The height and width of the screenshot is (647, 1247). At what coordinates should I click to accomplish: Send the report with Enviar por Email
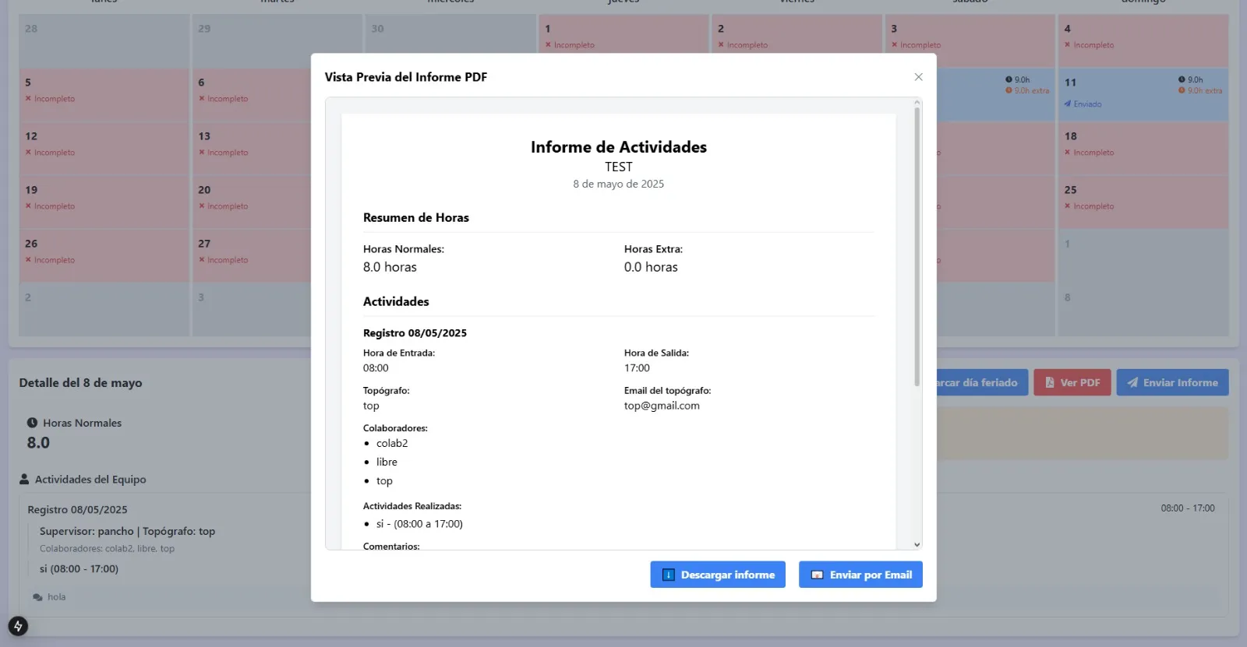coord(860,575)
